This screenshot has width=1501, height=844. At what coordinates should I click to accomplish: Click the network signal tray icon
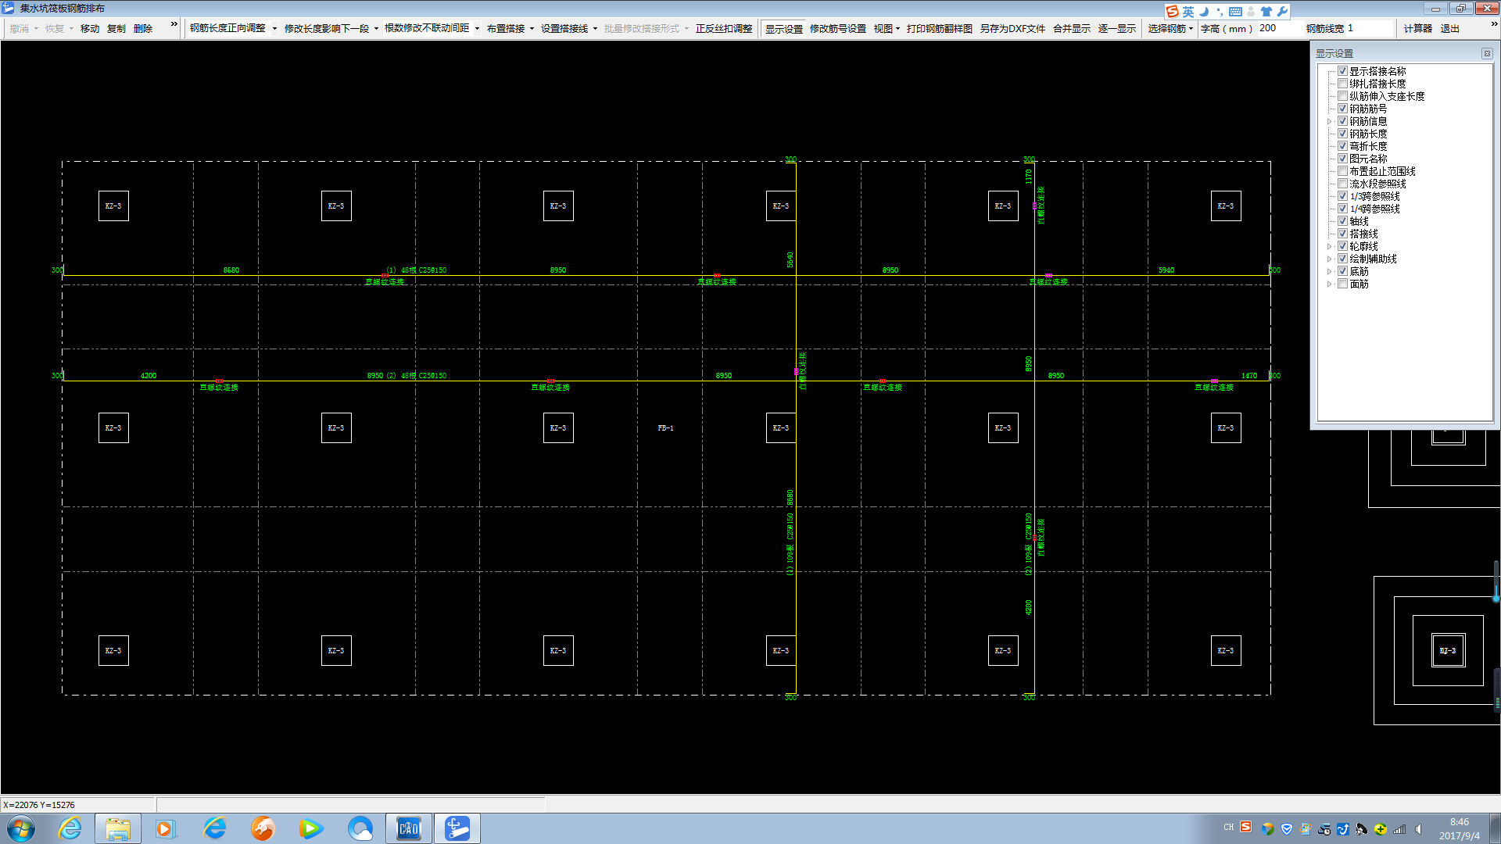1399,829
